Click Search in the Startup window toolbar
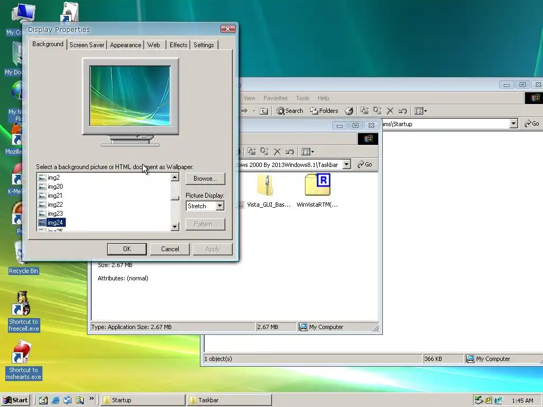 click(290, 111)
